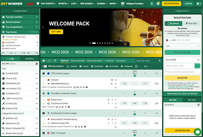Open the SPORTS menu
Viewport: 203px width, 137px height.
point(63,4)
